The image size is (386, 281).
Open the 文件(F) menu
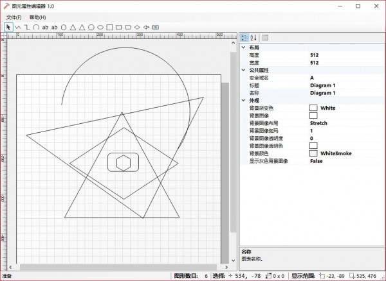click(14, 17)
